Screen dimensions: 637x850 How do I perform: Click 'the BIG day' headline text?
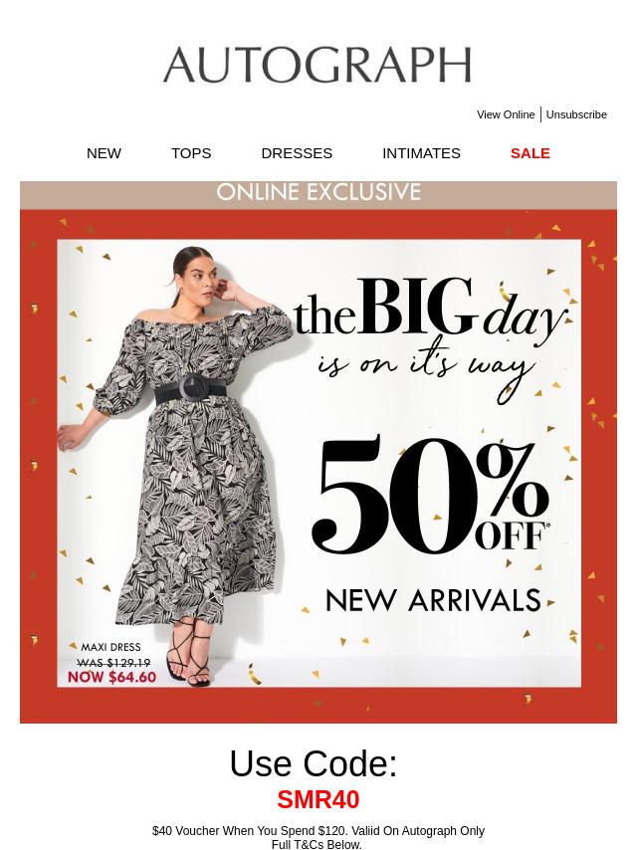(x=430, y=308)
